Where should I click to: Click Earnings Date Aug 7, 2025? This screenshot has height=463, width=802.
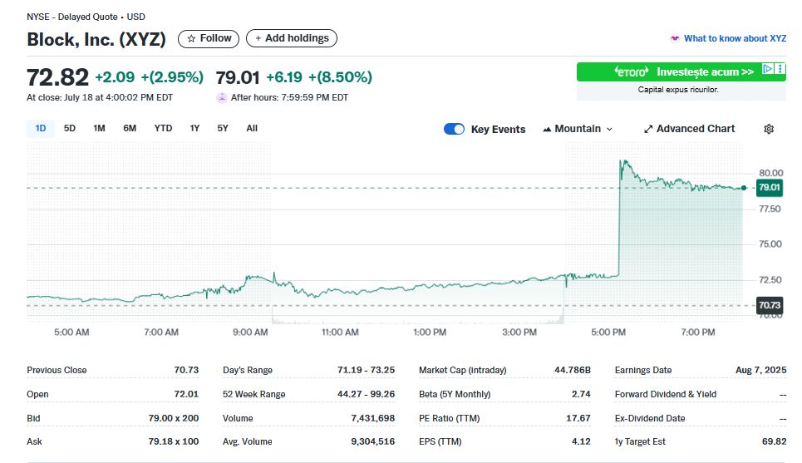pos(761,370)
